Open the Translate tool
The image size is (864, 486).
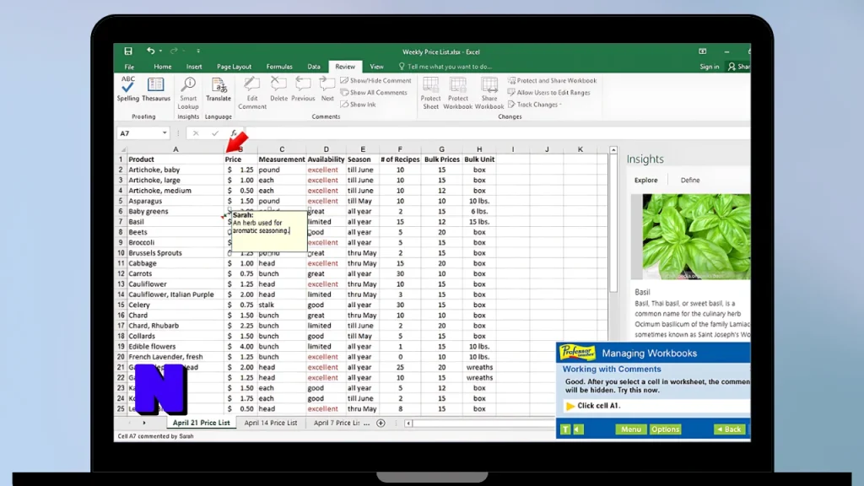pos(219,89)
